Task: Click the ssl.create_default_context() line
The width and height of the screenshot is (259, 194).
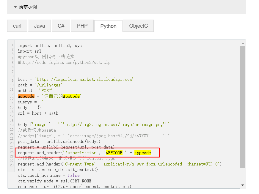Action: [x=58, y=170]
